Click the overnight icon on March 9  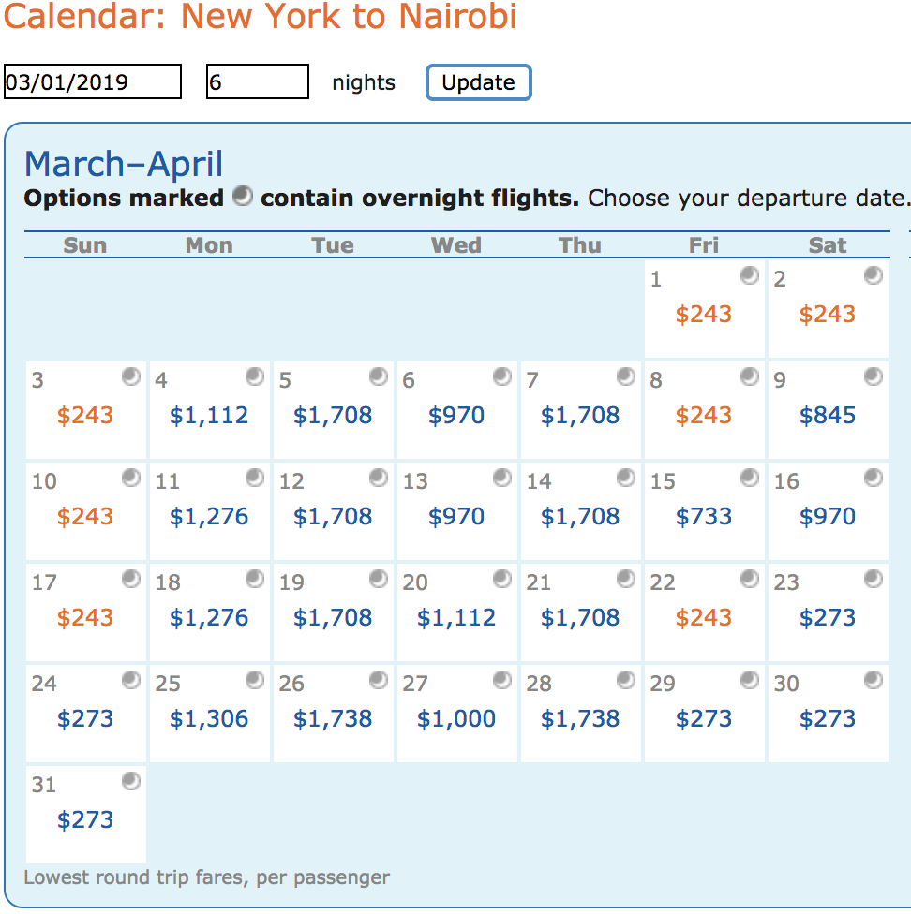click(874, 376)
